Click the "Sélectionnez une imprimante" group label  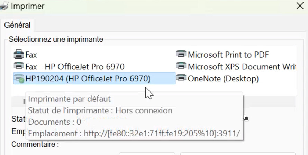(56, 39)
